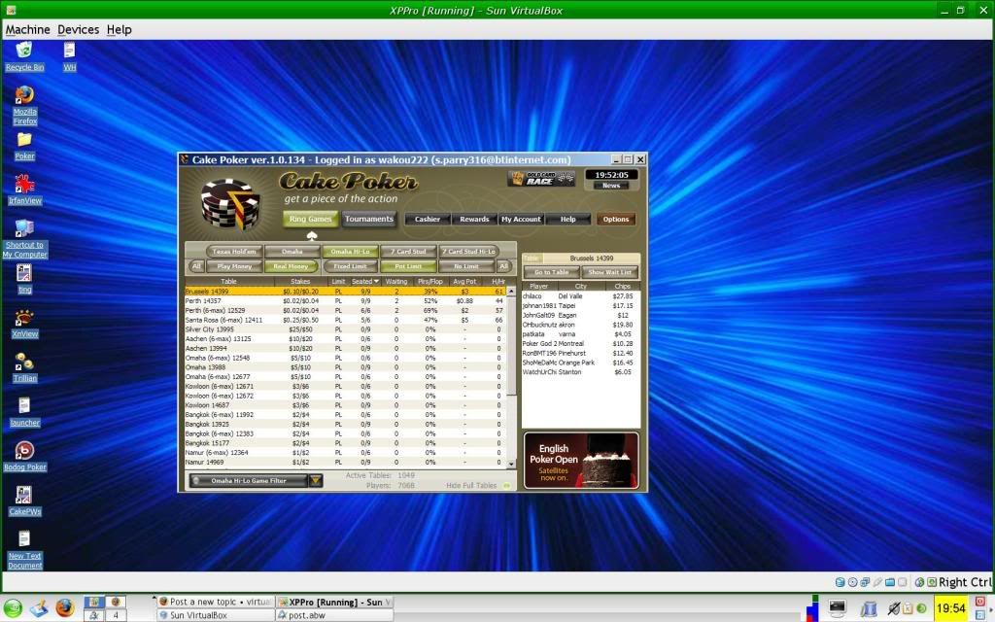Open the Cashier page

click(x=428, y=220)
